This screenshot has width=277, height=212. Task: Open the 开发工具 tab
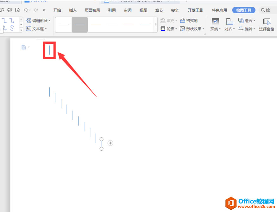195,10
